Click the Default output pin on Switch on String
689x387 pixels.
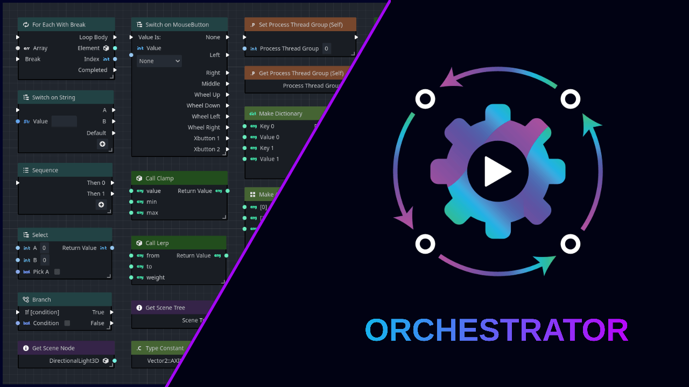tap(114, 133)
